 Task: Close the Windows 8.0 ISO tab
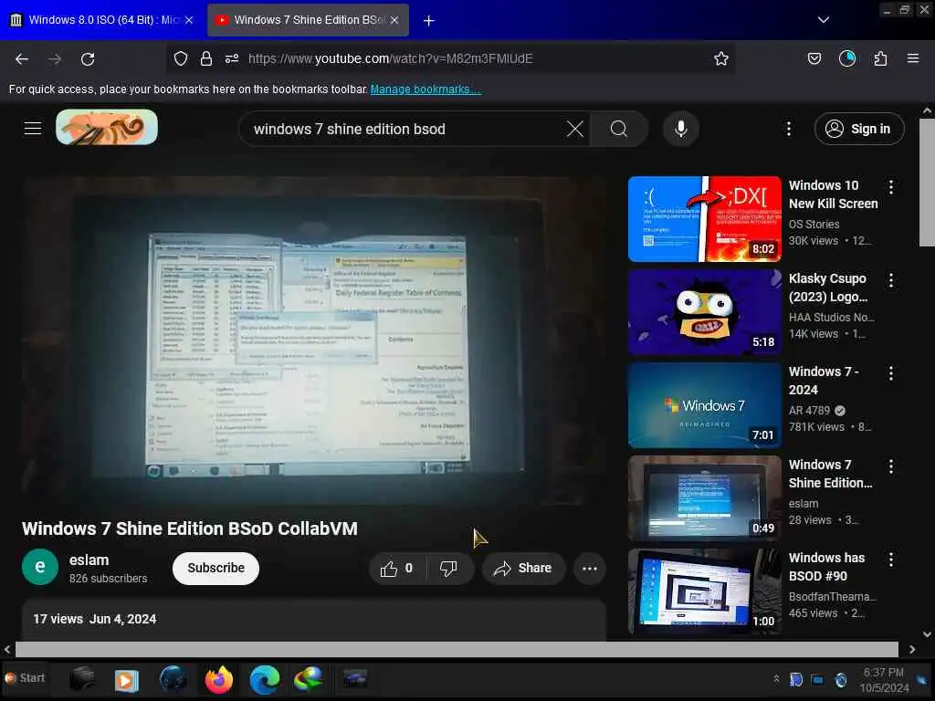point(189,20)
